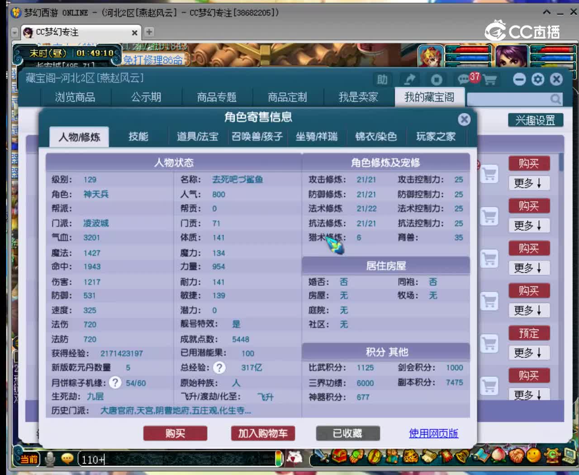Viewport: 579px width, 475px height.
Task: Click the 已收藏 button
Action: (x=347, y=433)
